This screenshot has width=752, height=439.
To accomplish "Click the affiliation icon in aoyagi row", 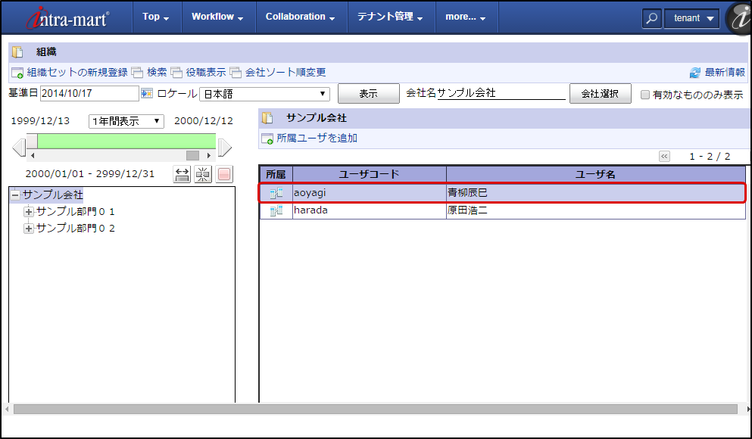I will 276,193.
